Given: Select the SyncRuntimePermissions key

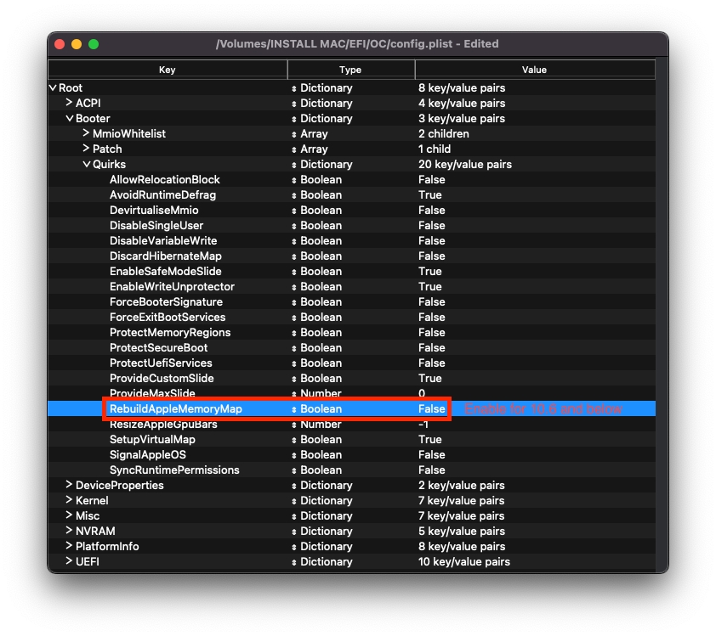Looking at the screenshot, I should [174, 470].
